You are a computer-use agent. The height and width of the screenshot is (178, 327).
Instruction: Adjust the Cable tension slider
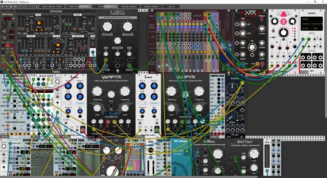[79, 6]
